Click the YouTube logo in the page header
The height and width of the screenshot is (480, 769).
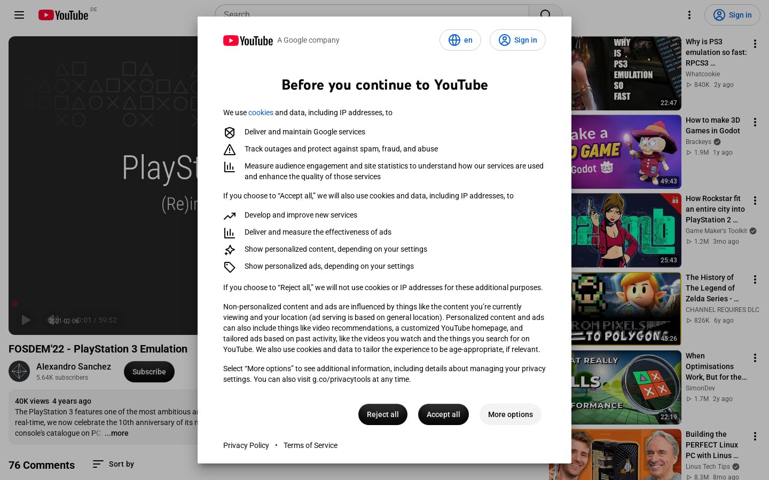[63, 15]
